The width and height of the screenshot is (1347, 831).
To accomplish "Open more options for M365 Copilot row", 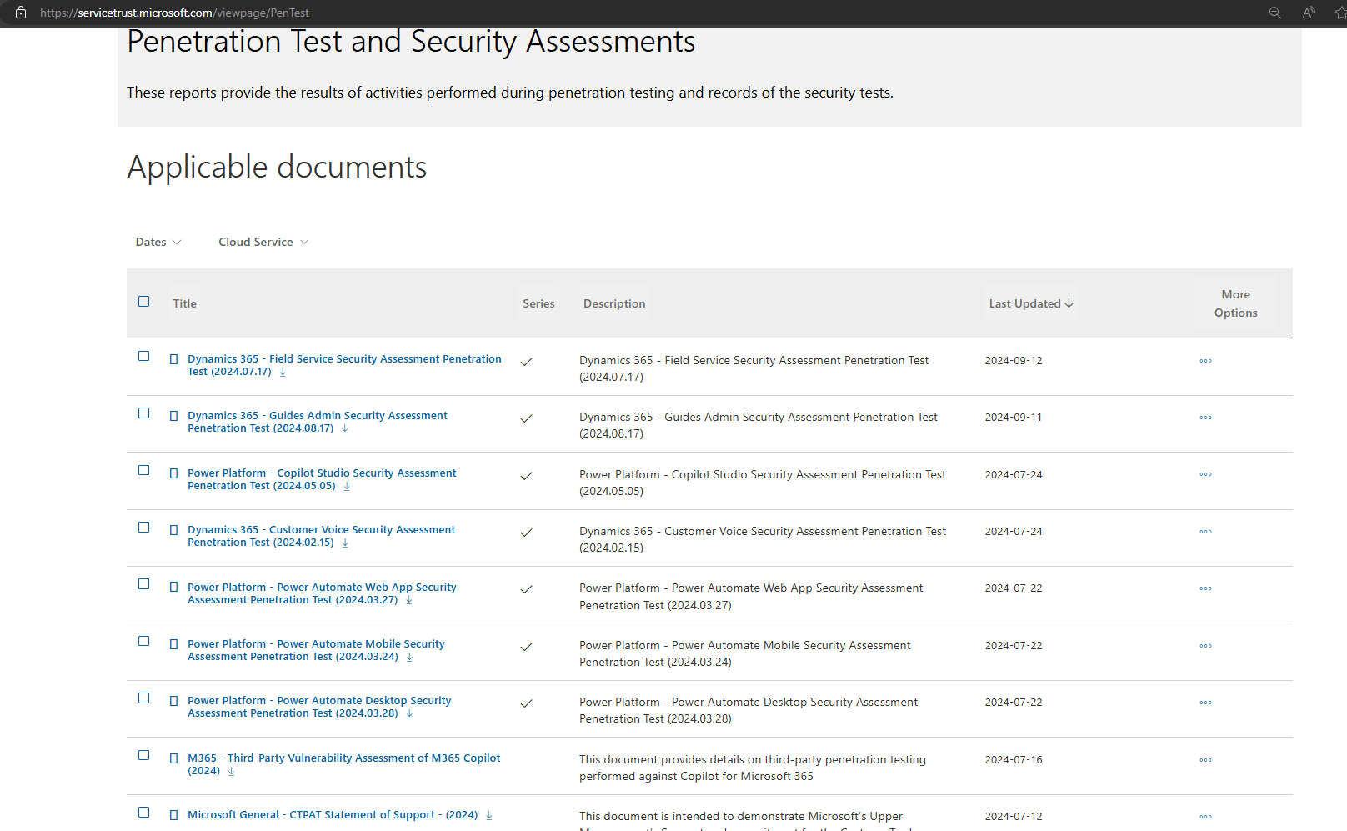I will (1205, 760).
